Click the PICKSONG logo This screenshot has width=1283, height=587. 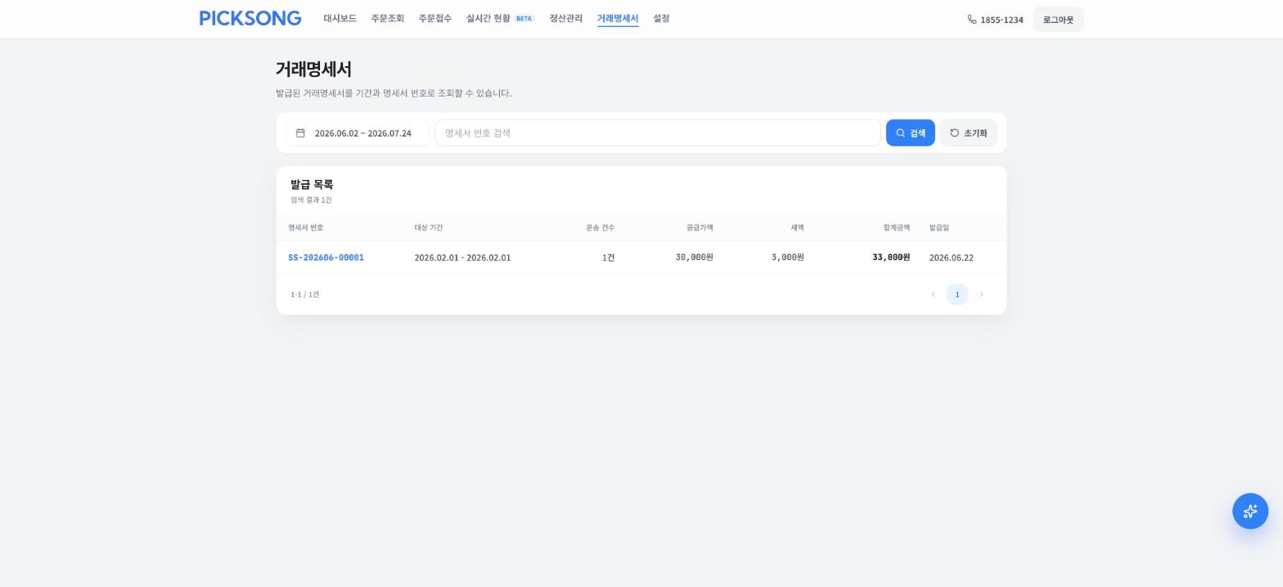click(250, 19)
